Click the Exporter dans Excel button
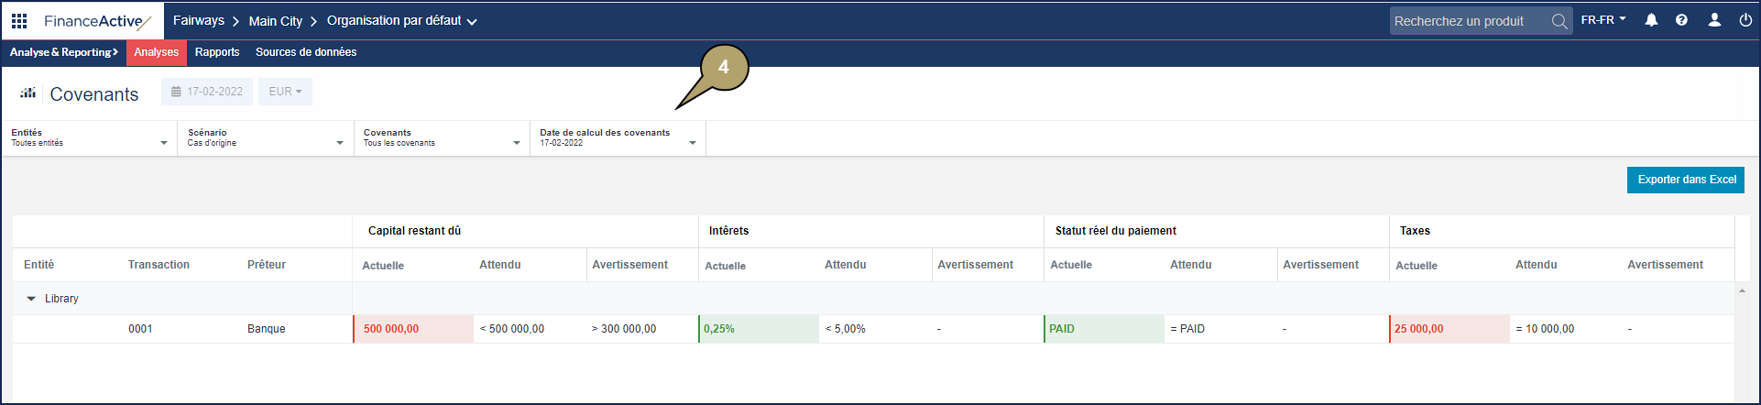Screen dimensions: 1761x405 pos(1685,180)
